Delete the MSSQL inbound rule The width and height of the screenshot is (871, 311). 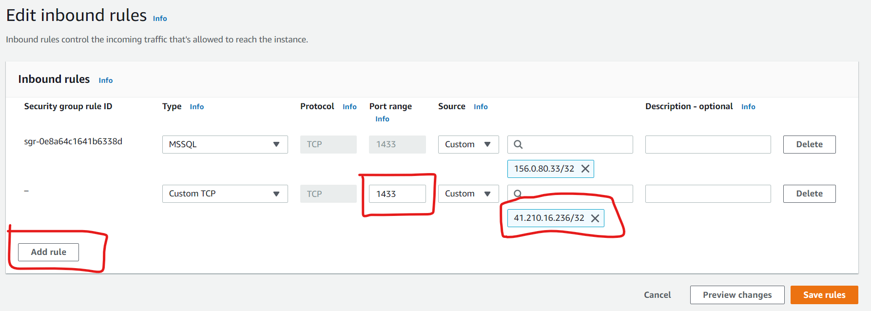809,144
